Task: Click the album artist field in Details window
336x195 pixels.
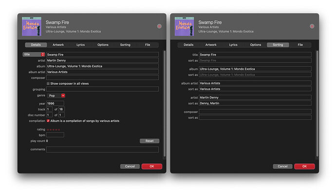Action: tap(102, 72)
